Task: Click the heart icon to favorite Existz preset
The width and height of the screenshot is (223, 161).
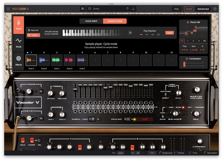Action: click(89, 9)
